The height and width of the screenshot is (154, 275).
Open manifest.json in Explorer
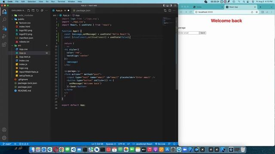(26, 38)
